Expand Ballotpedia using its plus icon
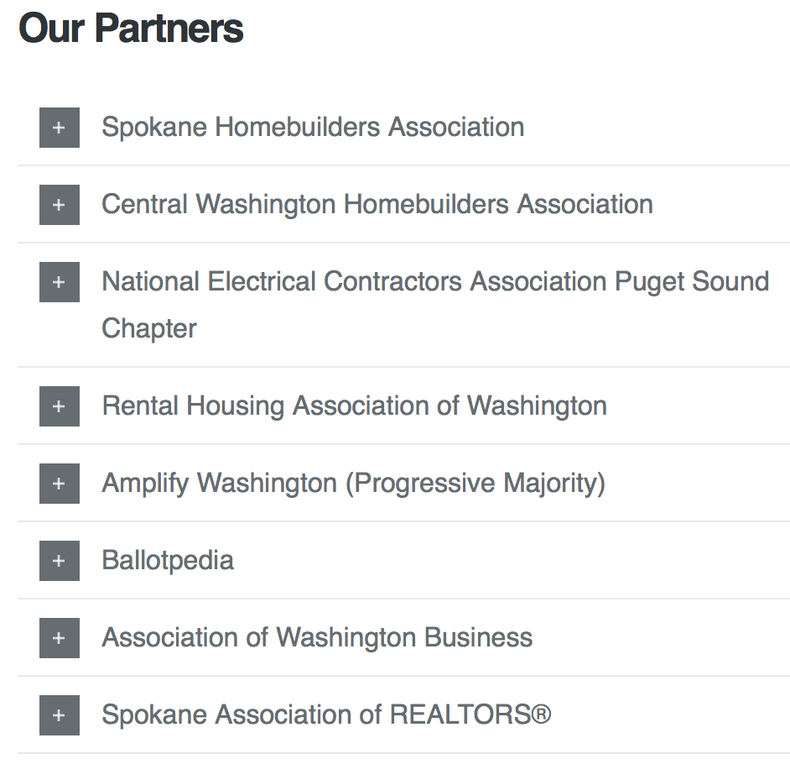Image resolution: width=790 pixels, height=764 pixels. click(59, 561)
